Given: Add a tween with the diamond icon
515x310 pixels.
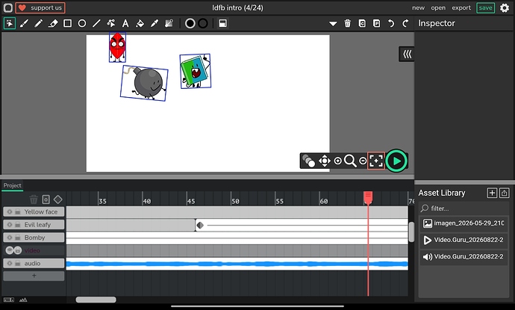Looking at the screenshot, I should coord(57,199).
